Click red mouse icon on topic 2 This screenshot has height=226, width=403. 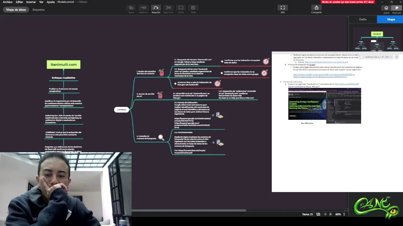pos(160,95)
